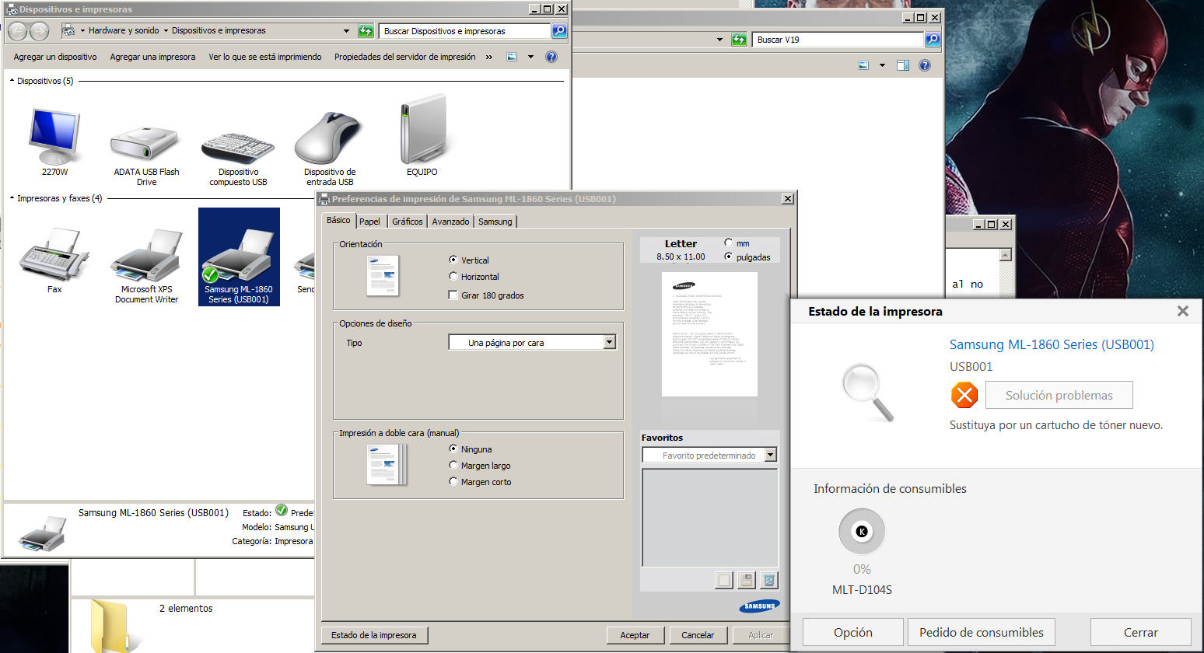Open the Favorito predeterminado dropdown
The width and height of the screenshot is (1204, 653).
click(771, 455)
